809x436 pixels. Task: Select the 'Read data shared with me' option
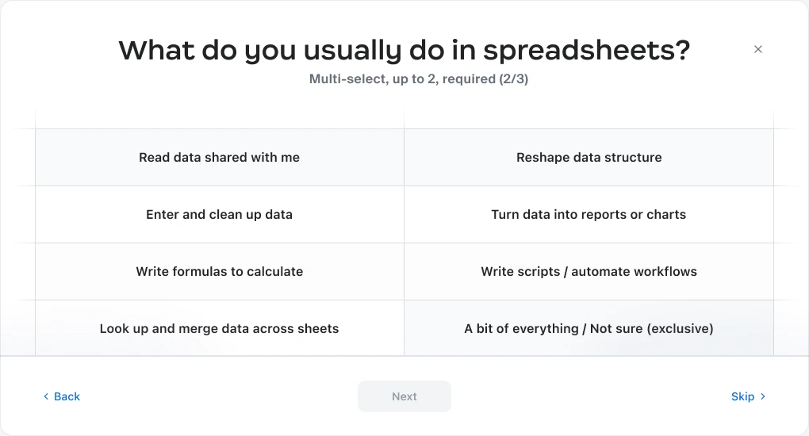point(219,158)
